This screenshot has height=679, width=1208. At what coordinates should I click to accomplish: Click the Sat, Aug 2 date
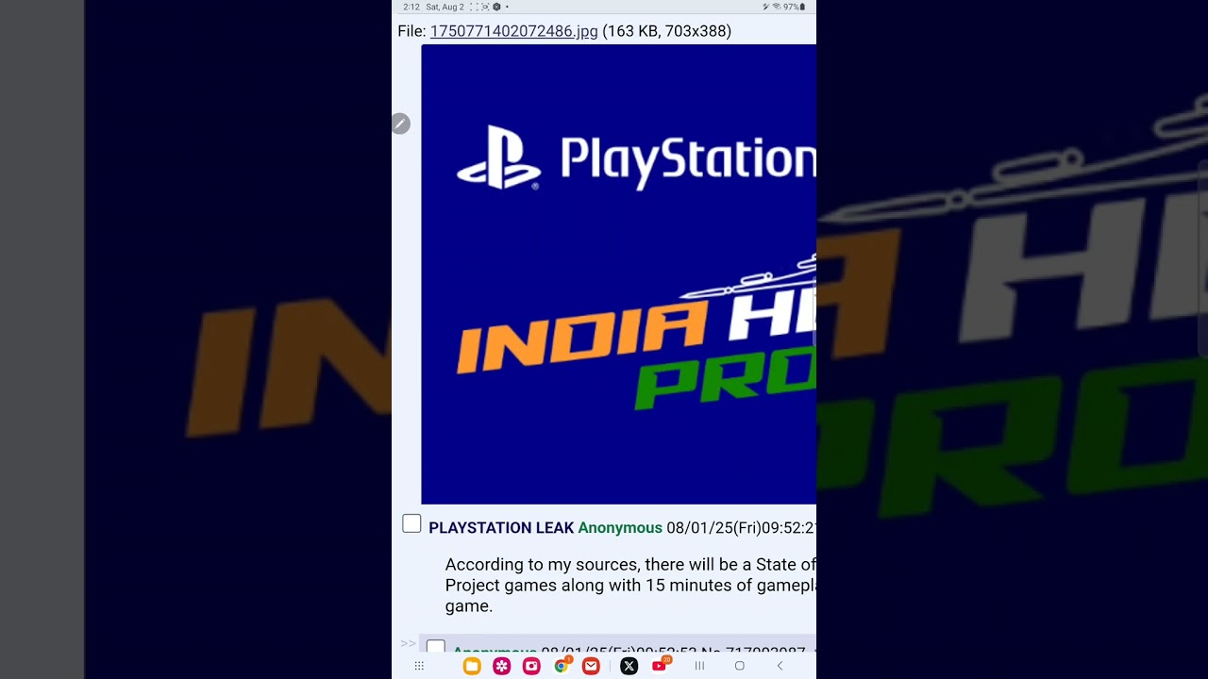pos(445,7)
